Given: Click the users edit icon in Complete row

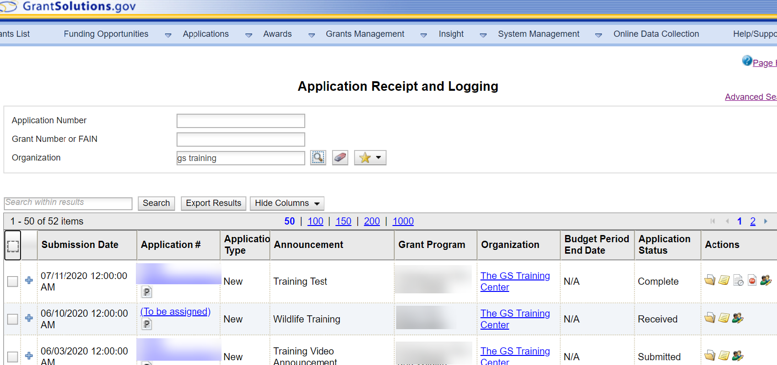Looking at the screenshot, I should 766,280.
